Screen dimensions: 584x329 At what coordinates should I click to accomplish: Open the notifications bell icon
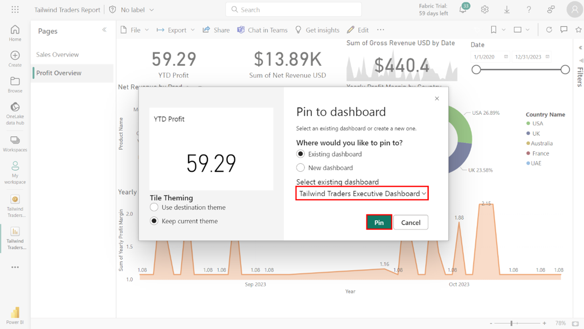463,10
